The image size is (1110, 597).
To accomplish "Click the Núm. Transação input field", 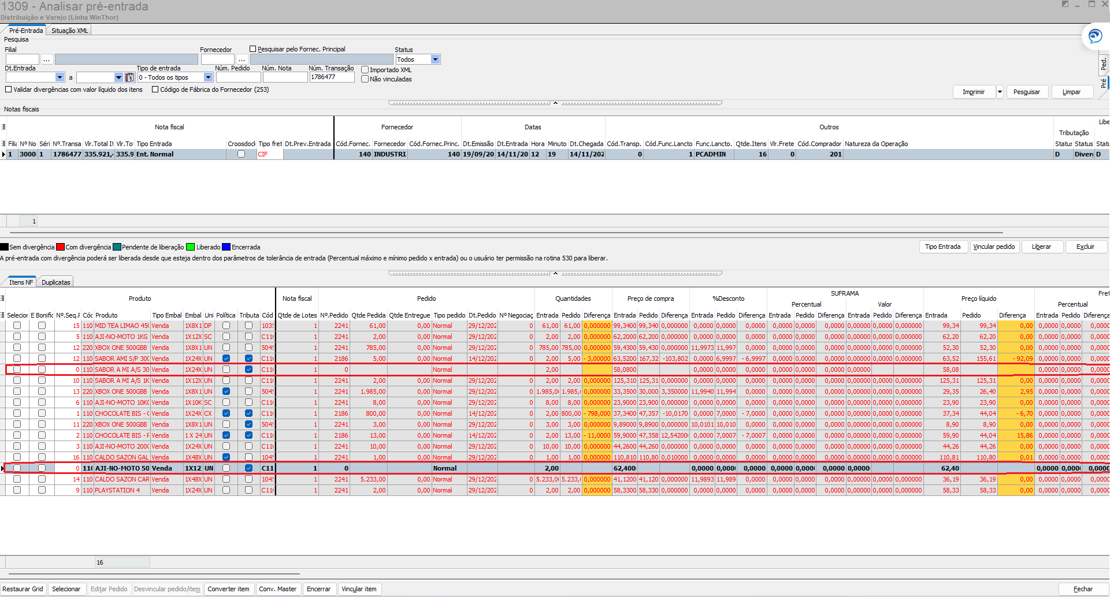I will pyautogui.click(x=332, y=77).
